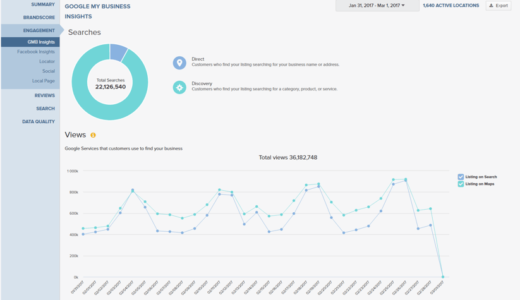This screenshot has width=520, height=300.
Task: Click the 1,640 Active Locations link
Action: coord(450,6)
